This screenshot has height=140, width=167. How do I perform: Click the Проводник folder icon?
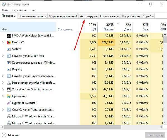coord(9,96)
